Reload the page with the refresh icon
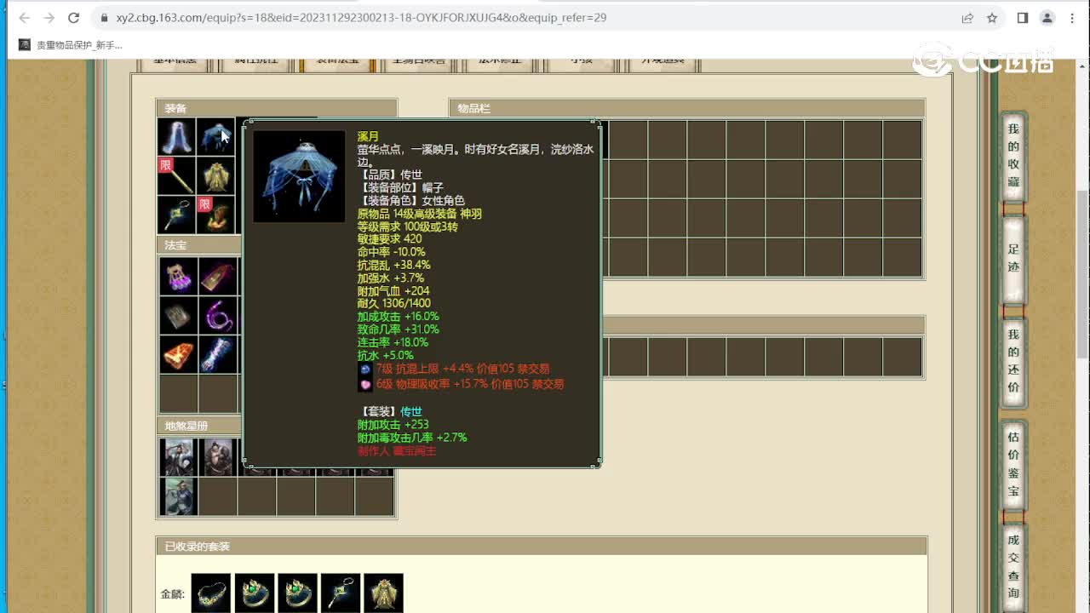The width and height of the screenshot is (1090, 613). pos(74,18)
